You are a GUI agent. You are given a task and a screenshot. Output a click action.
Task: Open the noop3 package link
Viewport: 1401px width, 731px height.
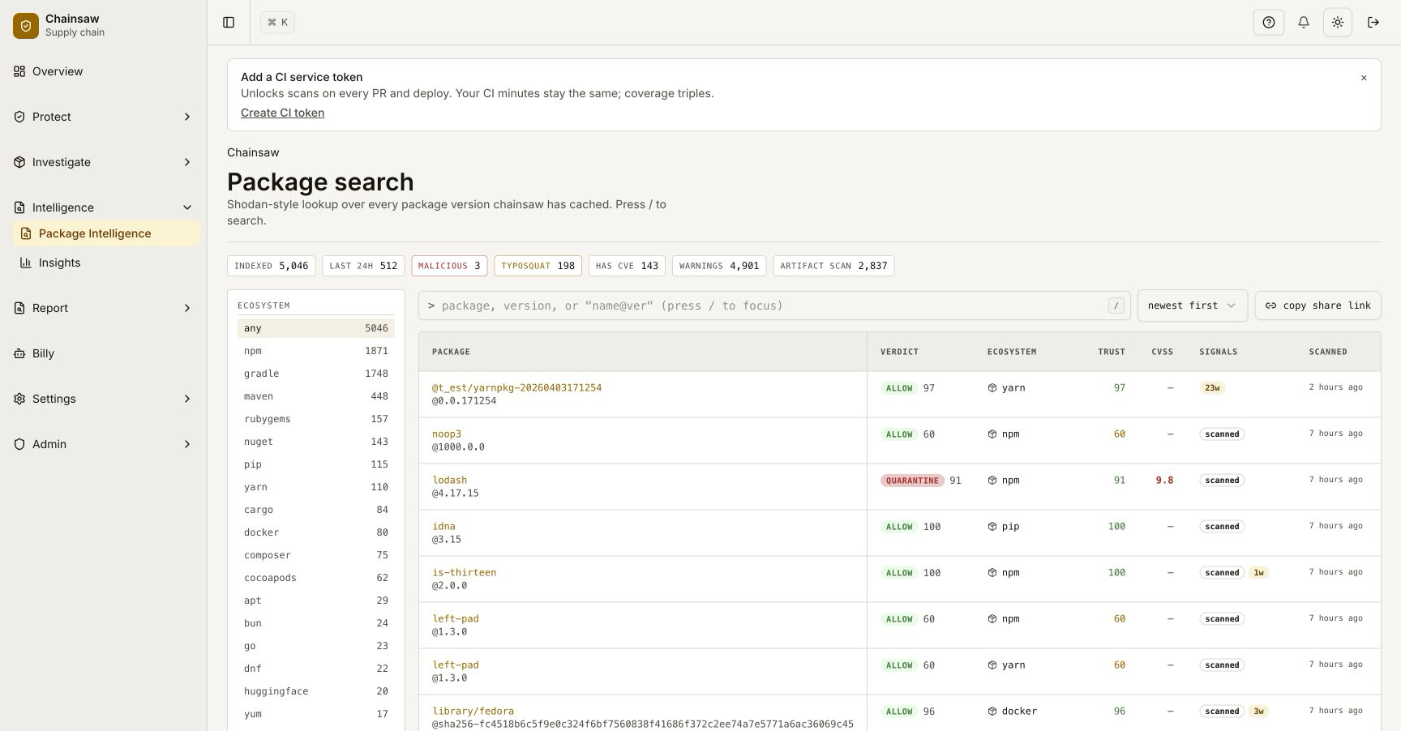point(446,434)
